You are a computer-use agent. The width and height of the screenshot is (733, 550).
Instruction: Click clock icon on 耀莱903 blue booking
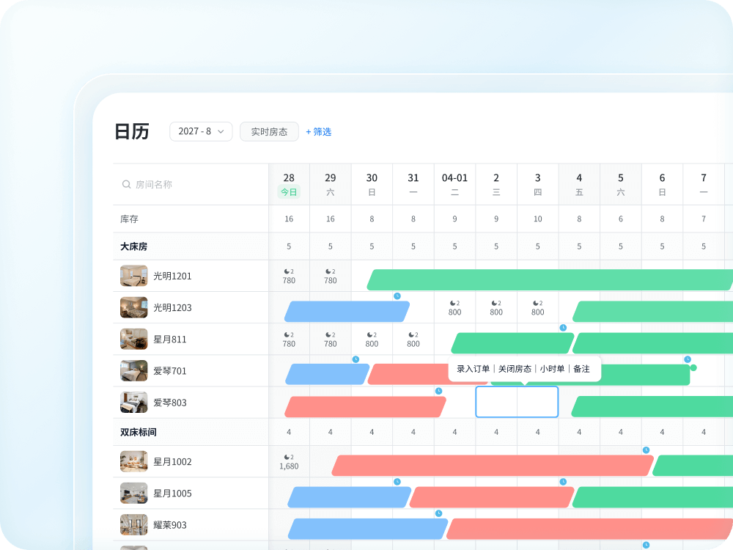click(x=438, y=513)
